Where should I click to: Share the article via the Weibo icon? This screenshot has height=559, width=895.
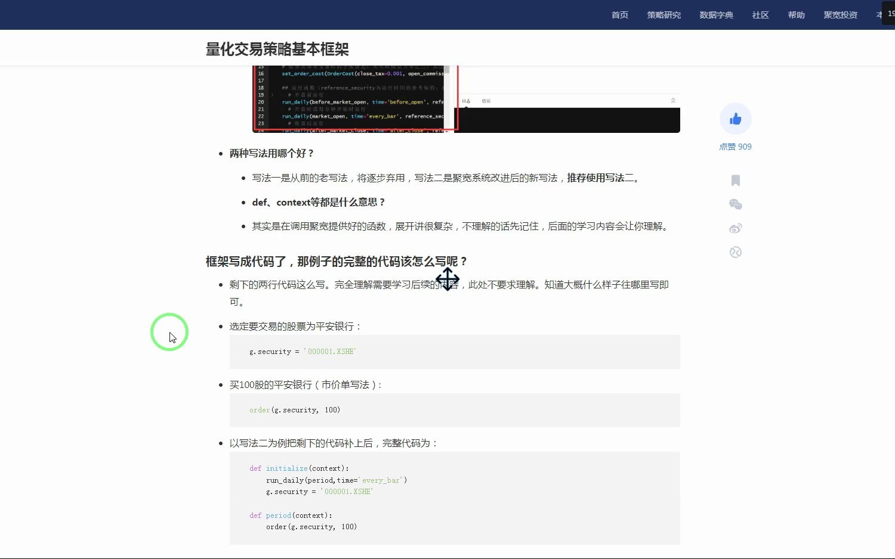tap(736, 228)
